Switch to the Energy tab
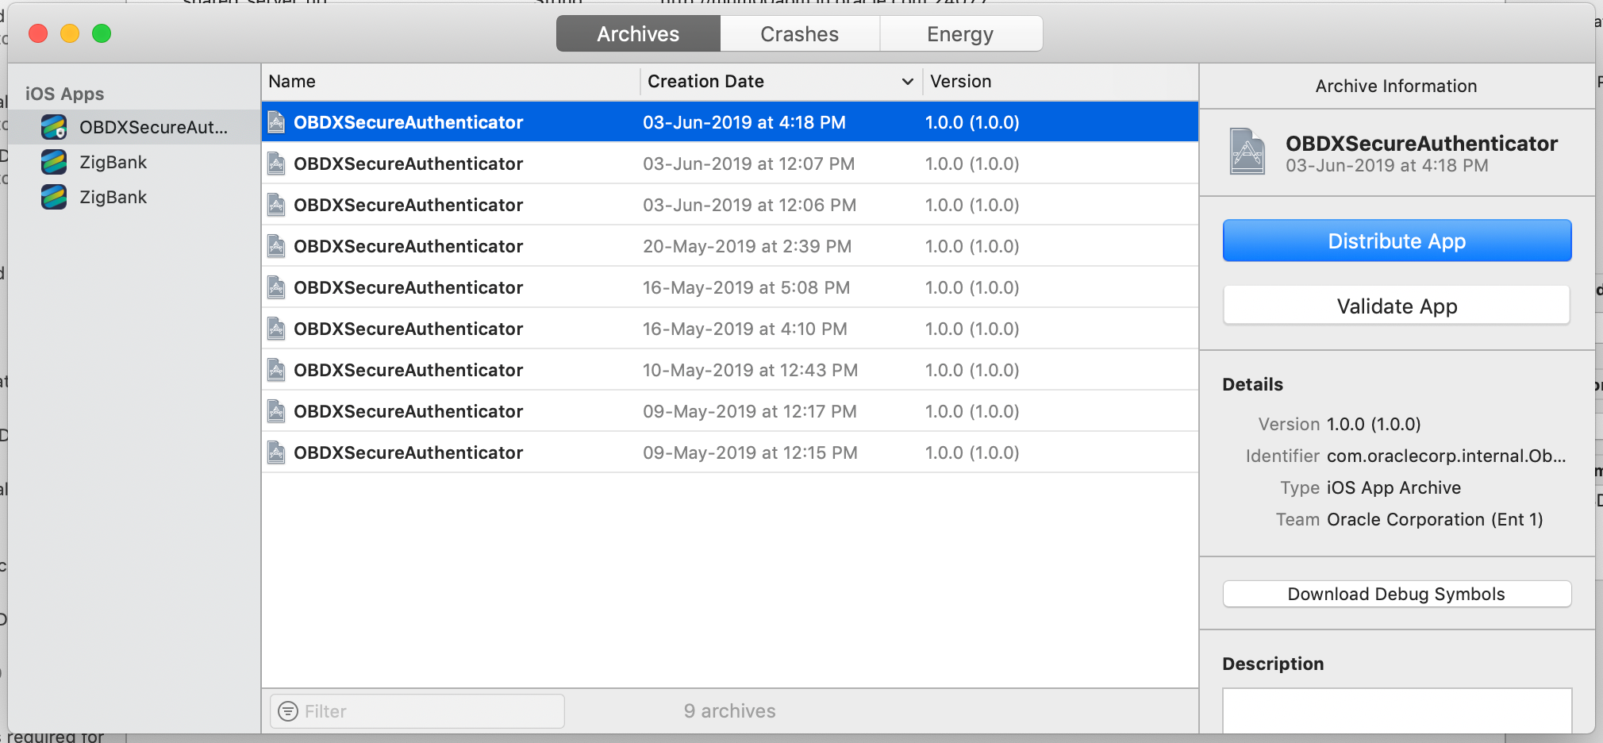 click(x=960, y=34)
